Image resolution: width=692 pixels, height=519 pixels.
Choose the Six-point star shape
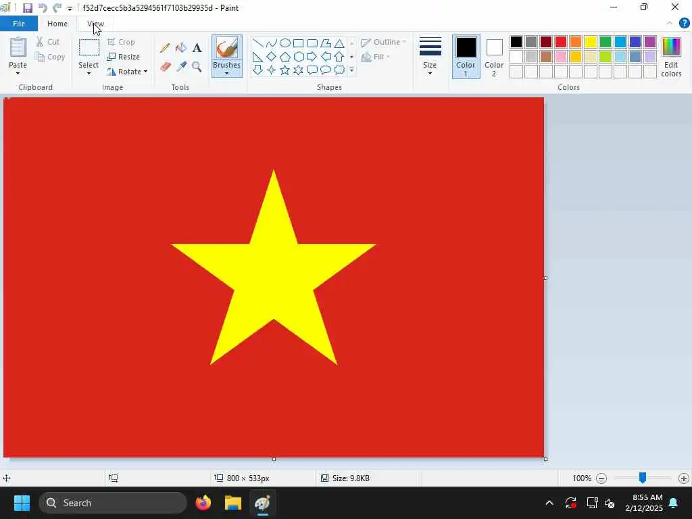click(x=298, y=70)
